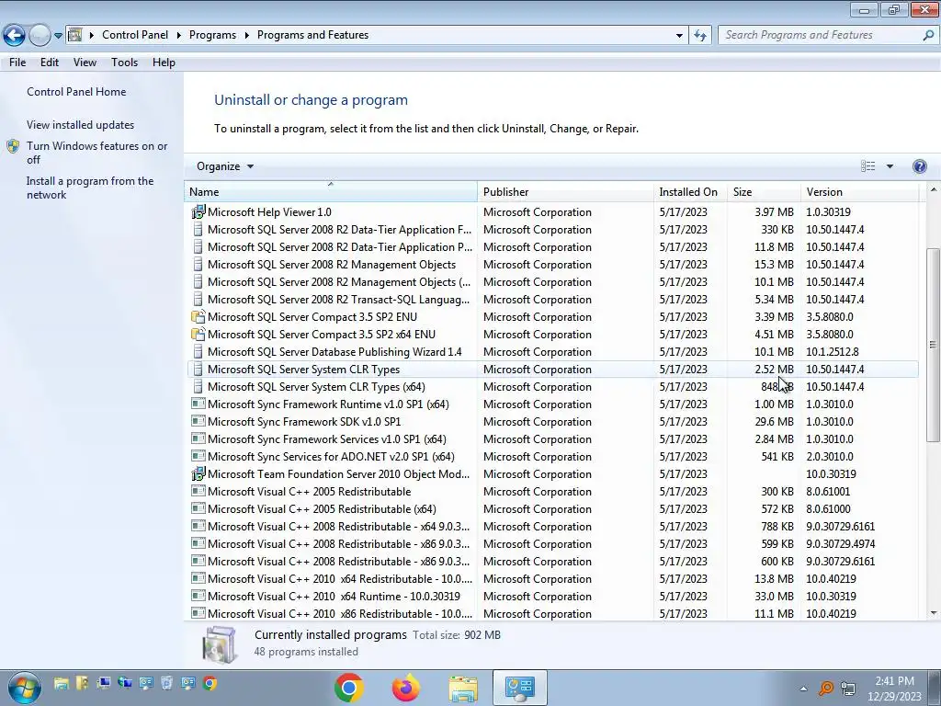Open the Tools menu
This screenshot has height=706, width=941.
(x=124, y=63)
